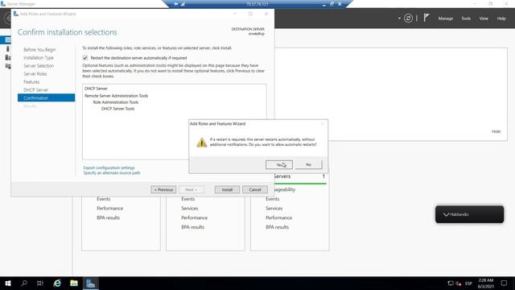
Task: Open the Windows Start menu
Action: [x=8, y=283]
